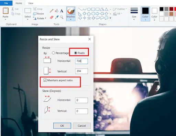Screen dimensions: 176x136
Task: Choose the Diamond shape
Action: coord(85,14)
